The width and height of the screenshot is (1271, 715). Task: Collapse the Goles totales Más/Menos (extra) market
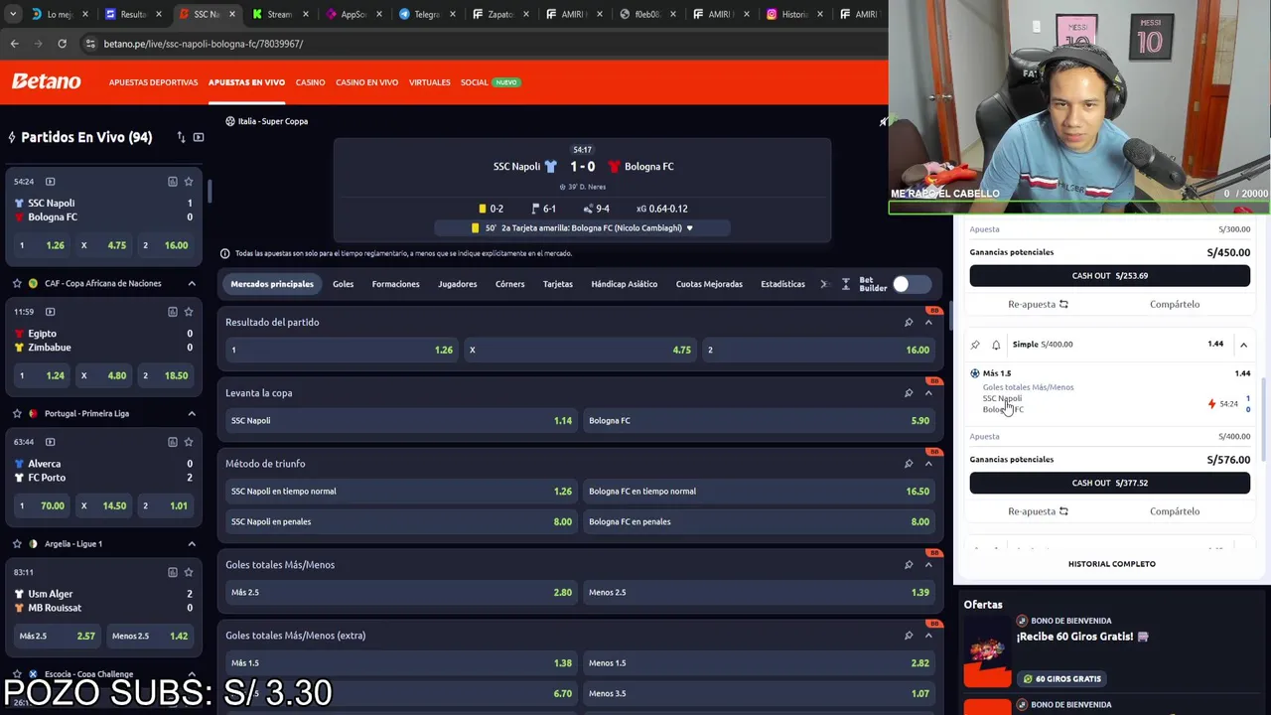tap(928, 635)
